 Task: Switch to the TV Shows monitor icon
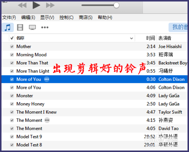pos(33,27)
